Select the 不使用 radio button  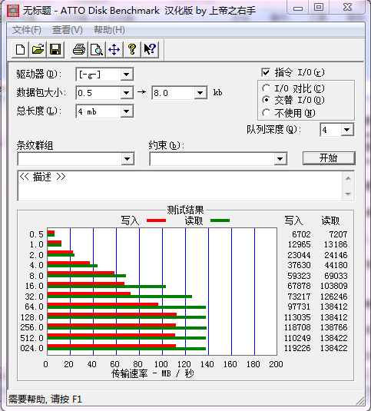pyautogui.click(x=266, y=113)
